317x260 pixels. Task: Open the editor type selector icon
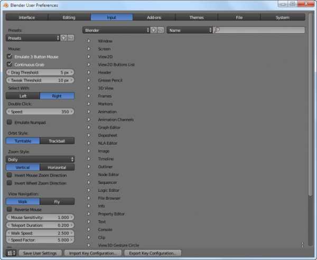pyautogui.click(x=12, y=253)
